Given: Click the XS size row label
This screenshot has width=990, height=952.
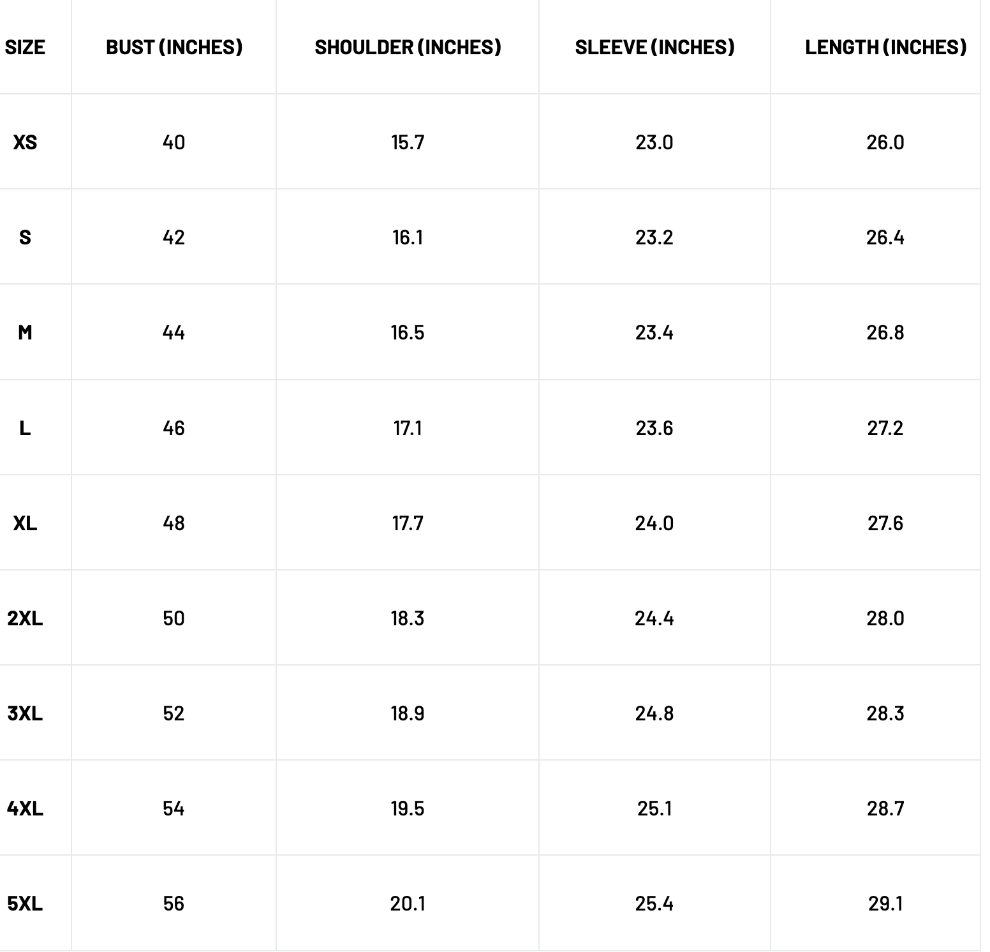Looking at the screenshot, I should click(x=25, y=142).
